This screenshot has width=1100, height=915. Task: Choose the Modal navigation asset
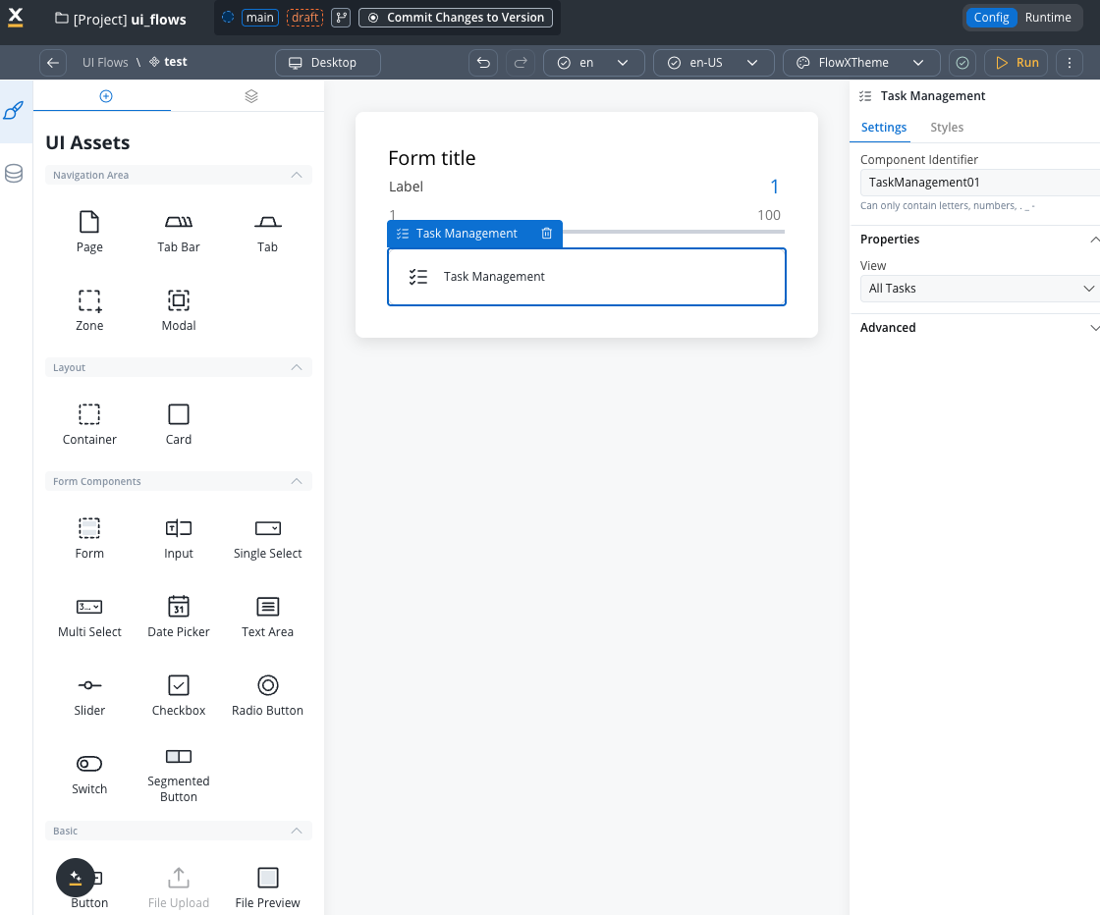pos(179,310)
